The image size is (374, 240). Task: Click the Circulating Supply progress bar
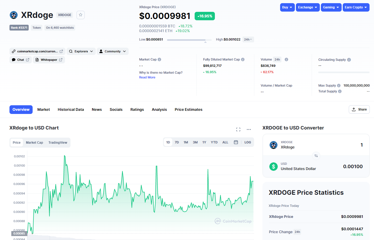coord(344,72)
